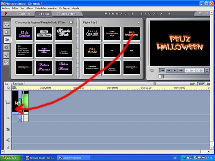
Task: Switch to timeline view button
Action: tap(201, 84)
